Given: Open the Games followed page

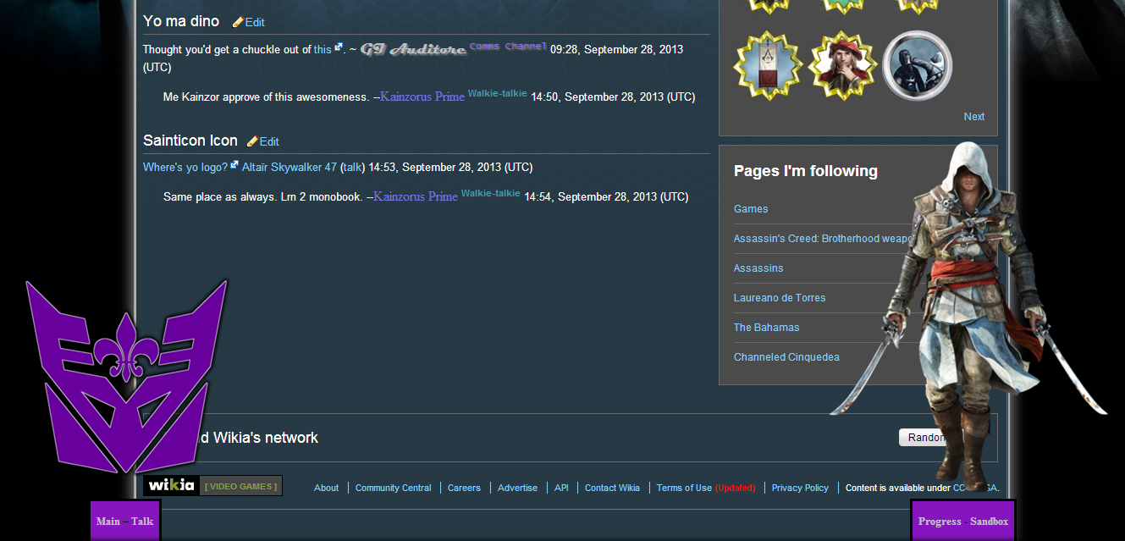Looking at the screenshot, I should (x=751, y=209).
